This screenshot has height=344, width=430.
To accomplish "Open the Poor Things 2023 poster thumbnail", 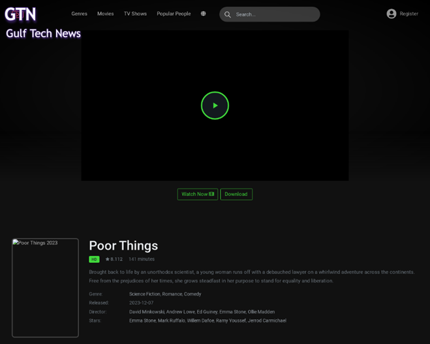I will coord(45,288).
